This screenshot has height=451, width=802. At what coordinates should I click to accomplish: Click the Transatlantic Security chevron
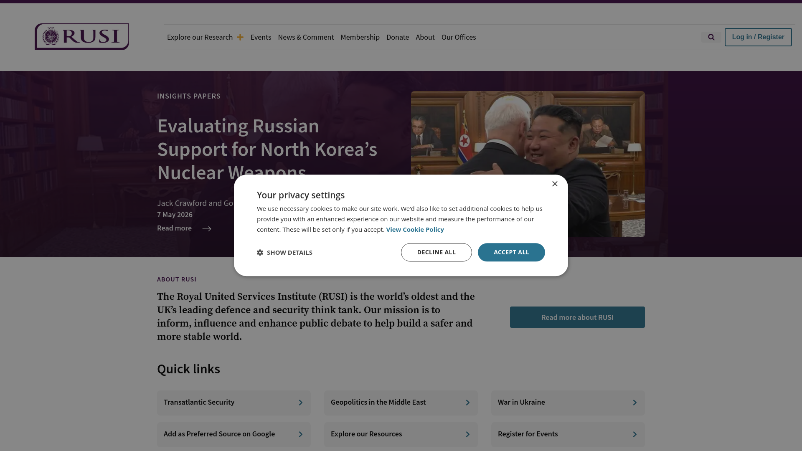tap(300, 403)
